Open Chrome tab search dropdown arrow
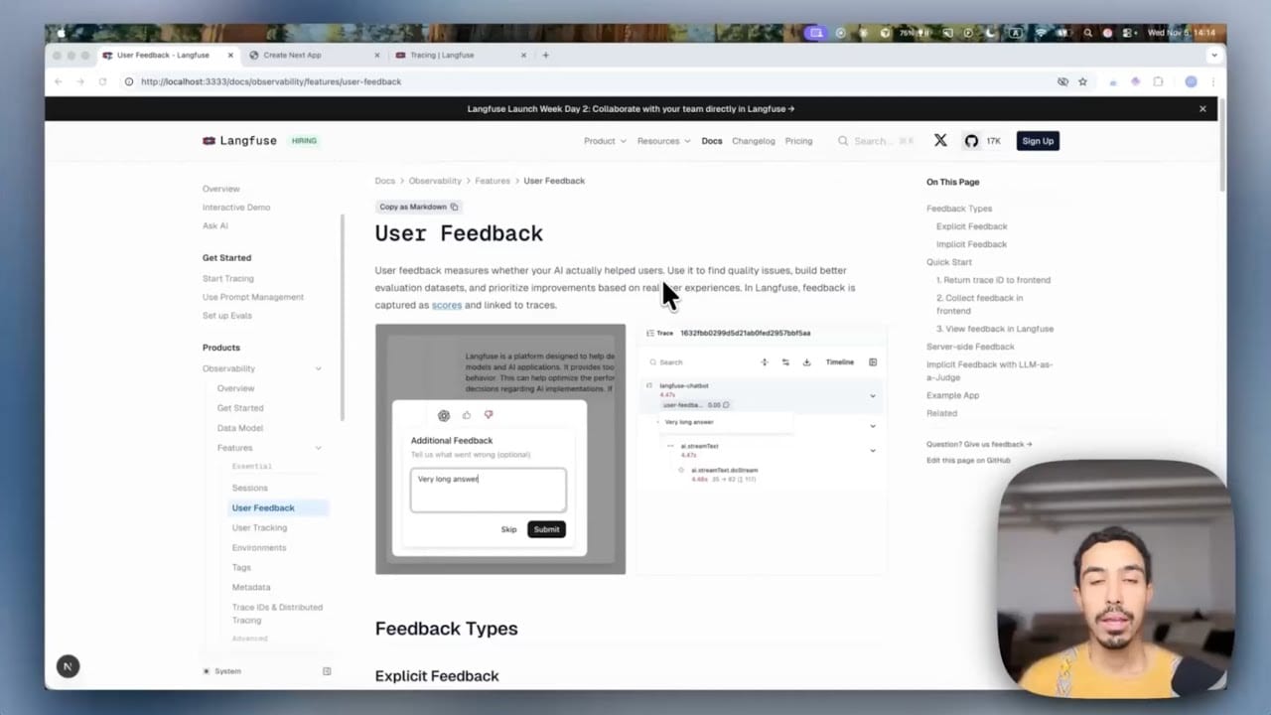 pyautogui.click(x=1213, y=55)
